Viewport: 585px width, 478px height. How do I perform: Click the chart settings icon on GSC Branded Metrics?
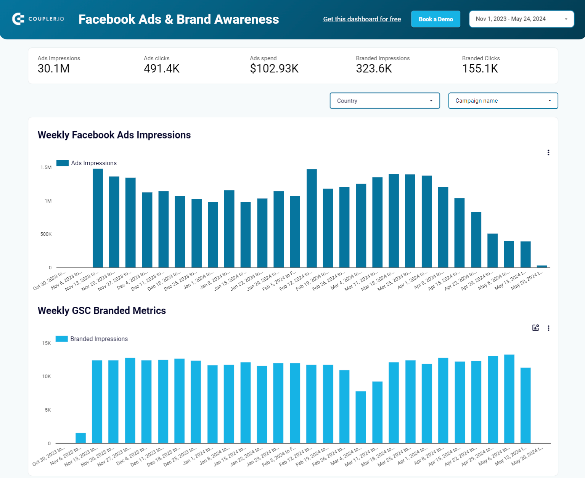tap(536, 328)
